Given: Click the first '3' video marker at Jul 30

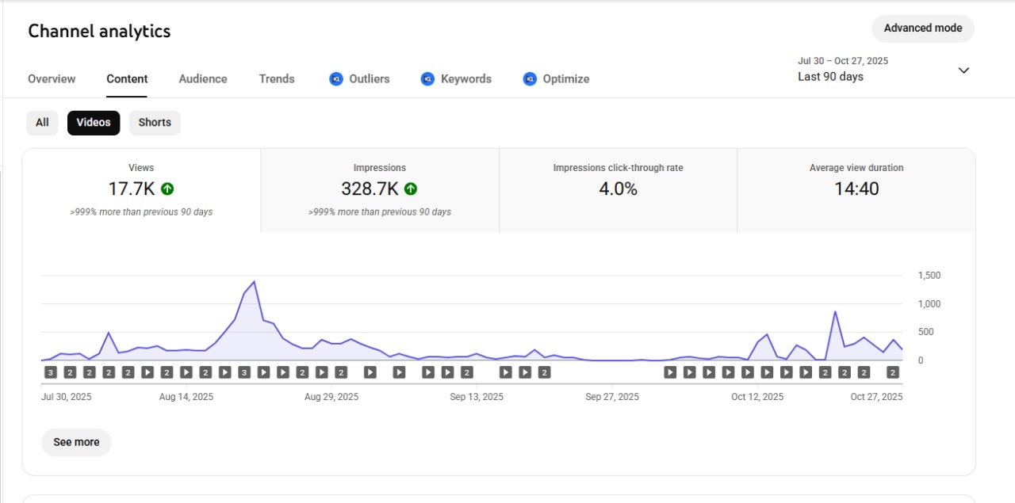Looking at the screenshot, I should pos(50,372).
